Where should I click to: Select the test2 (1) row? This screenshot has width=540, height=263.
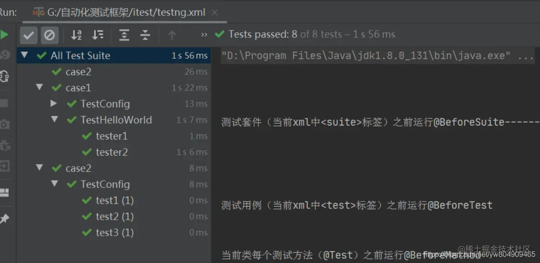[114, 216]
